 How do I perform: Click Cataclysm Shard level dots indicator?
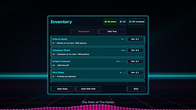point(124,50)
